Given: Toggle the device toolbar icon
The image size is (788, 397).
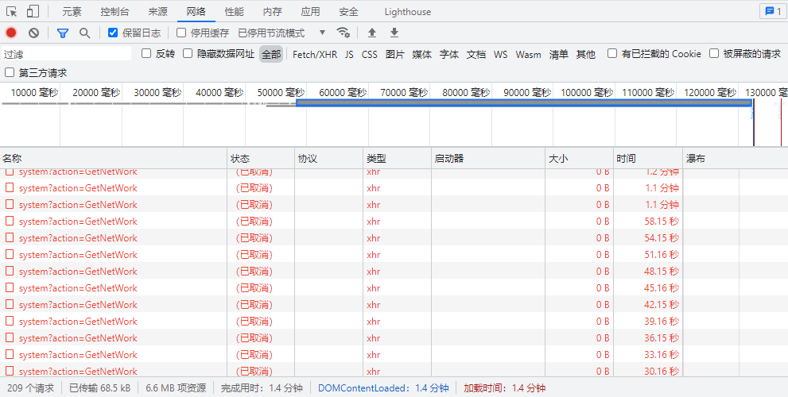Looking at the screenshot, I should click(x=33, y=12).
